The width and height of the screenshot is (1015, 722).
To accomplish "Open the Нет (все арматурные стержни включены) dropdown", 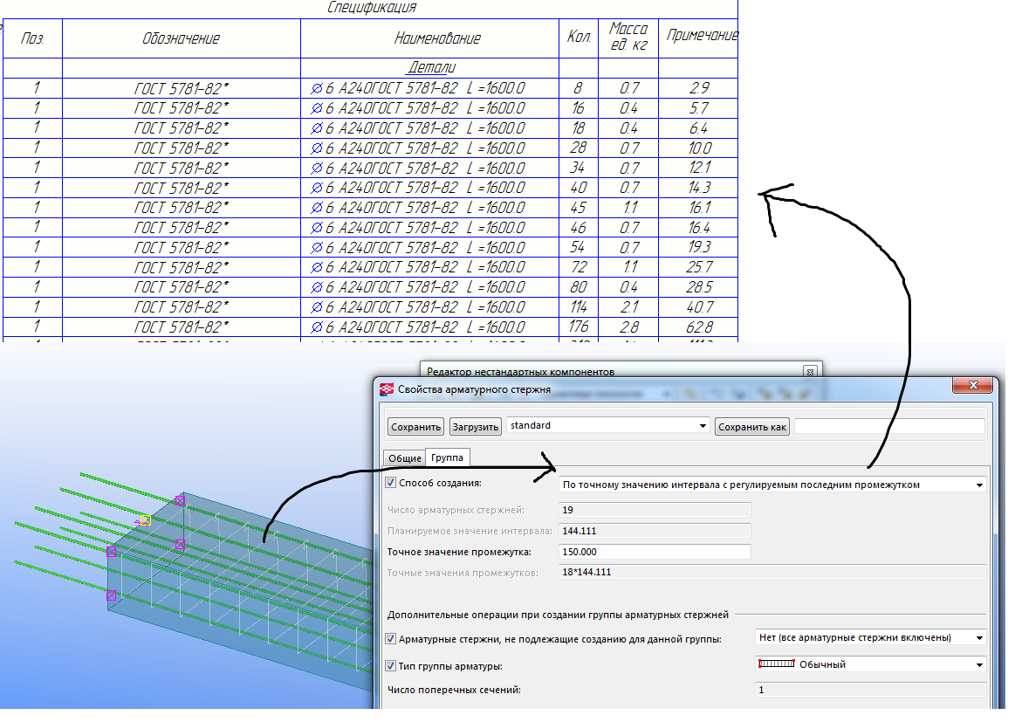I will click(979, 638).
